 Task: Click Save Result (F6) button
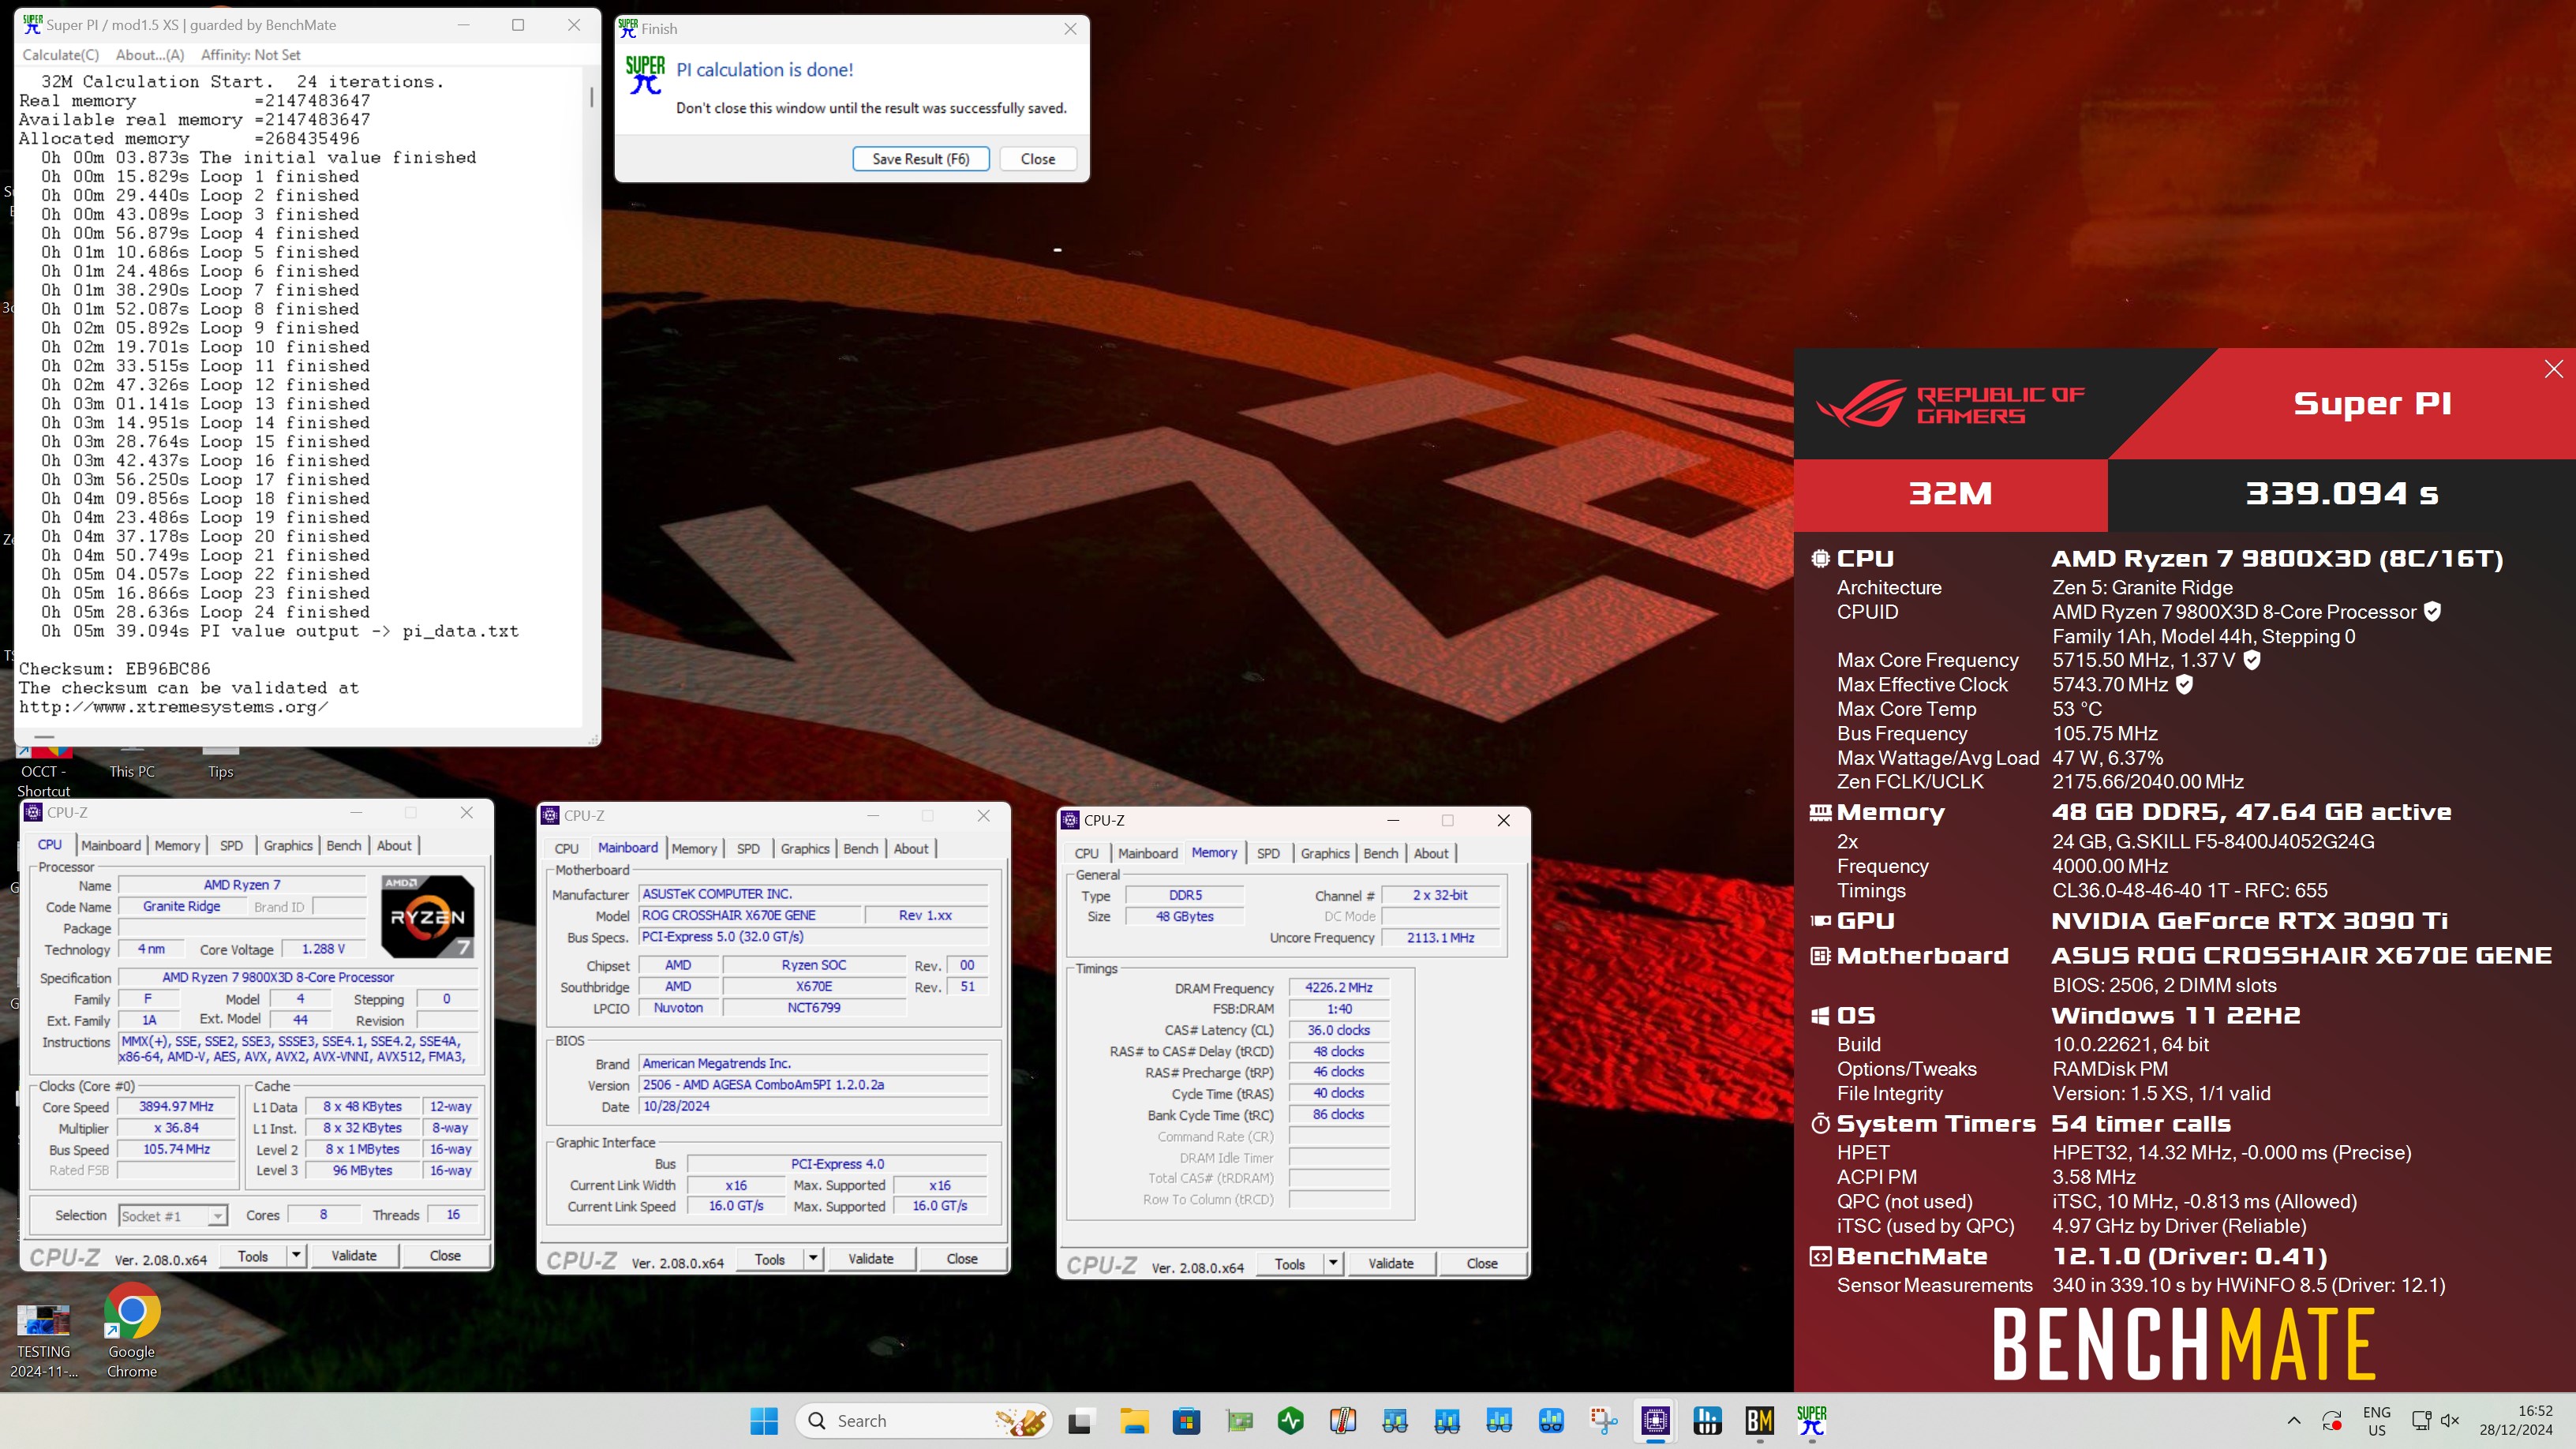921,159
